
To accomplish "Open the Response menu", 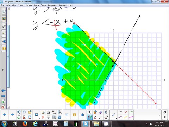I will tap(52, 5).
